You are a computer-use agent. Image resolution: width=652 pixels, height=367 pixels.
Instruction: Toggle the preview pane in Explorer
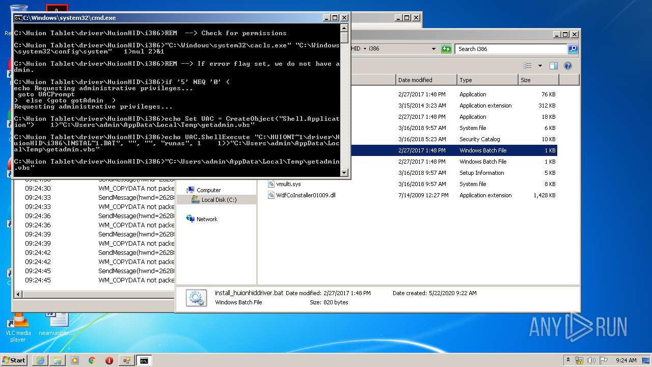(554, 66)
